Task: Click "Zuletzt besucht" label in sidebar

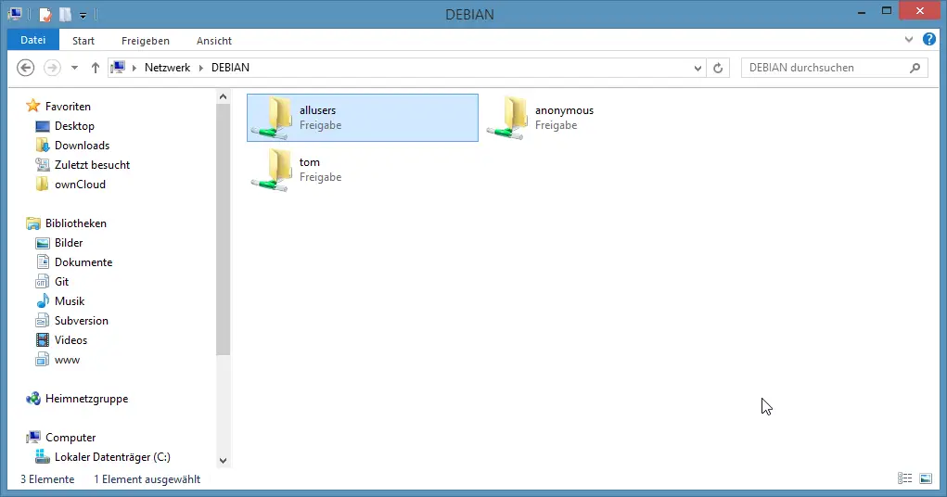Action: [93, 165]
